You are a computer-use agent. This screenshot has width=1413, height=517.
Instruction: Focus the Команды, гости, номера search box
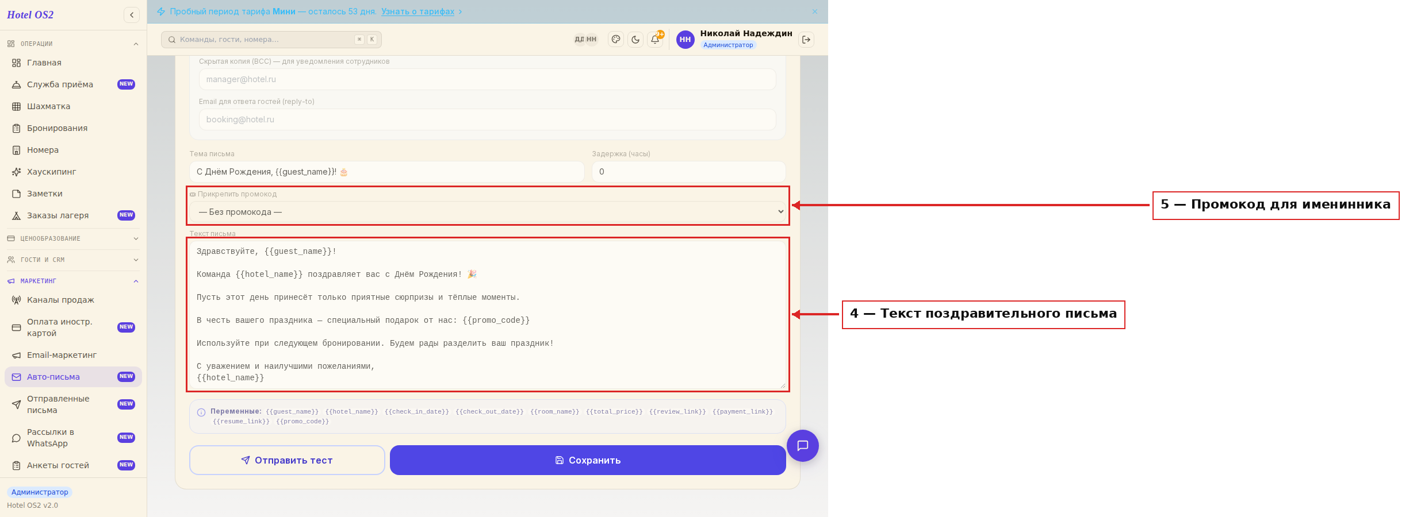tap(271, 40)
